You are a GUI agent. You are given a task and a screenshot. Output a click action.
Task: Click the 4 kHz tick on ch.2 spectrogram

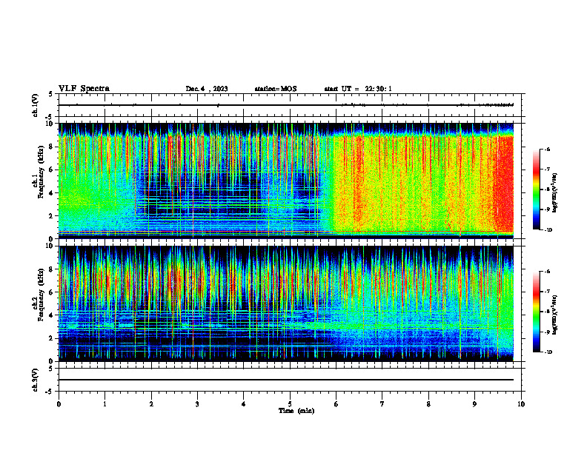[52, 315]
